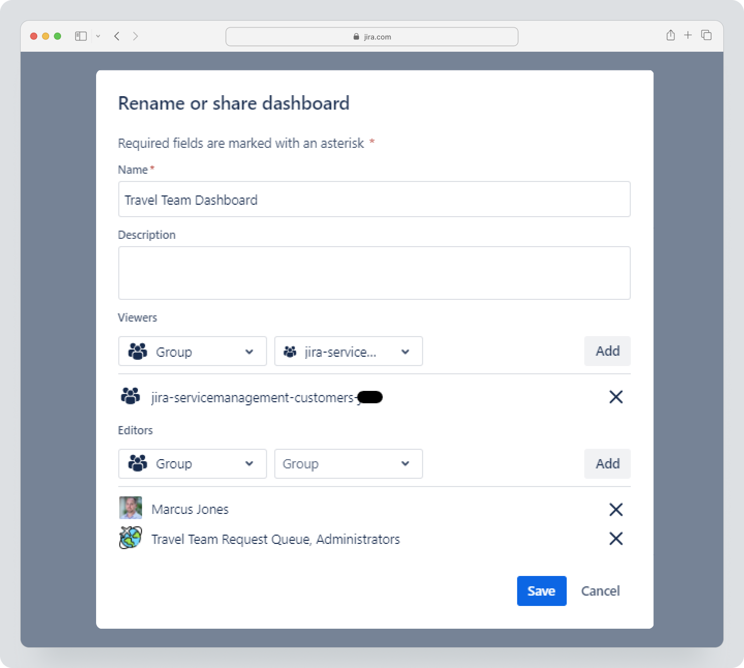Screen dimensions: 744x668
Task: Click inside the Description text area
Action: pyautogui.click(x=374, y=273)
